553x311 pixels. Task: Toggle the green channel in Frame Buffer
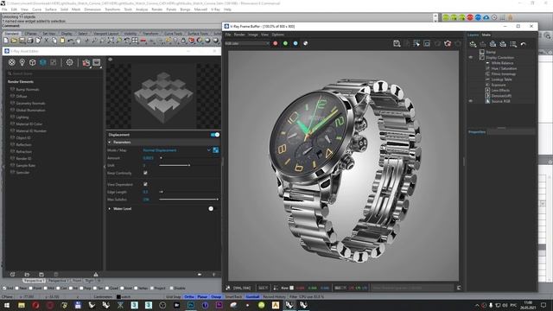point(285,43)
